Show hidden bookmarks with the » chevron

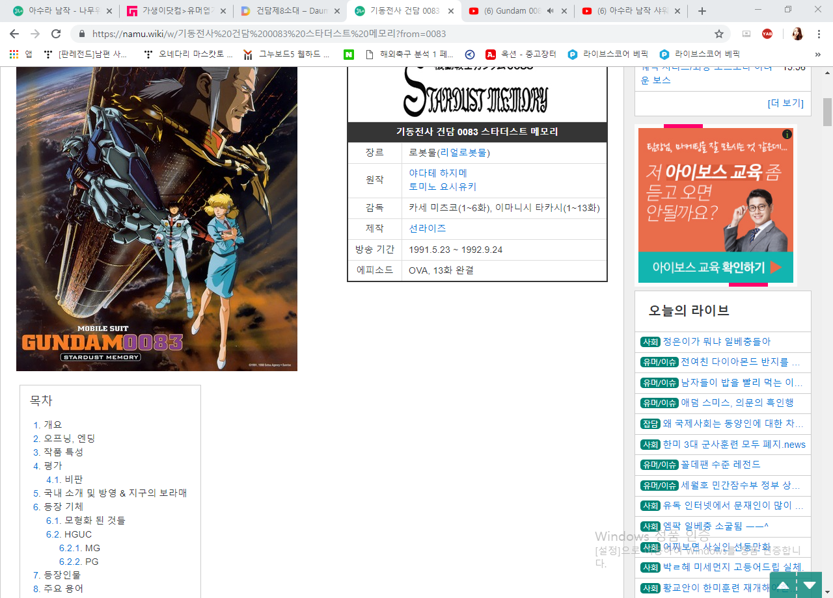tap(818, 55)
